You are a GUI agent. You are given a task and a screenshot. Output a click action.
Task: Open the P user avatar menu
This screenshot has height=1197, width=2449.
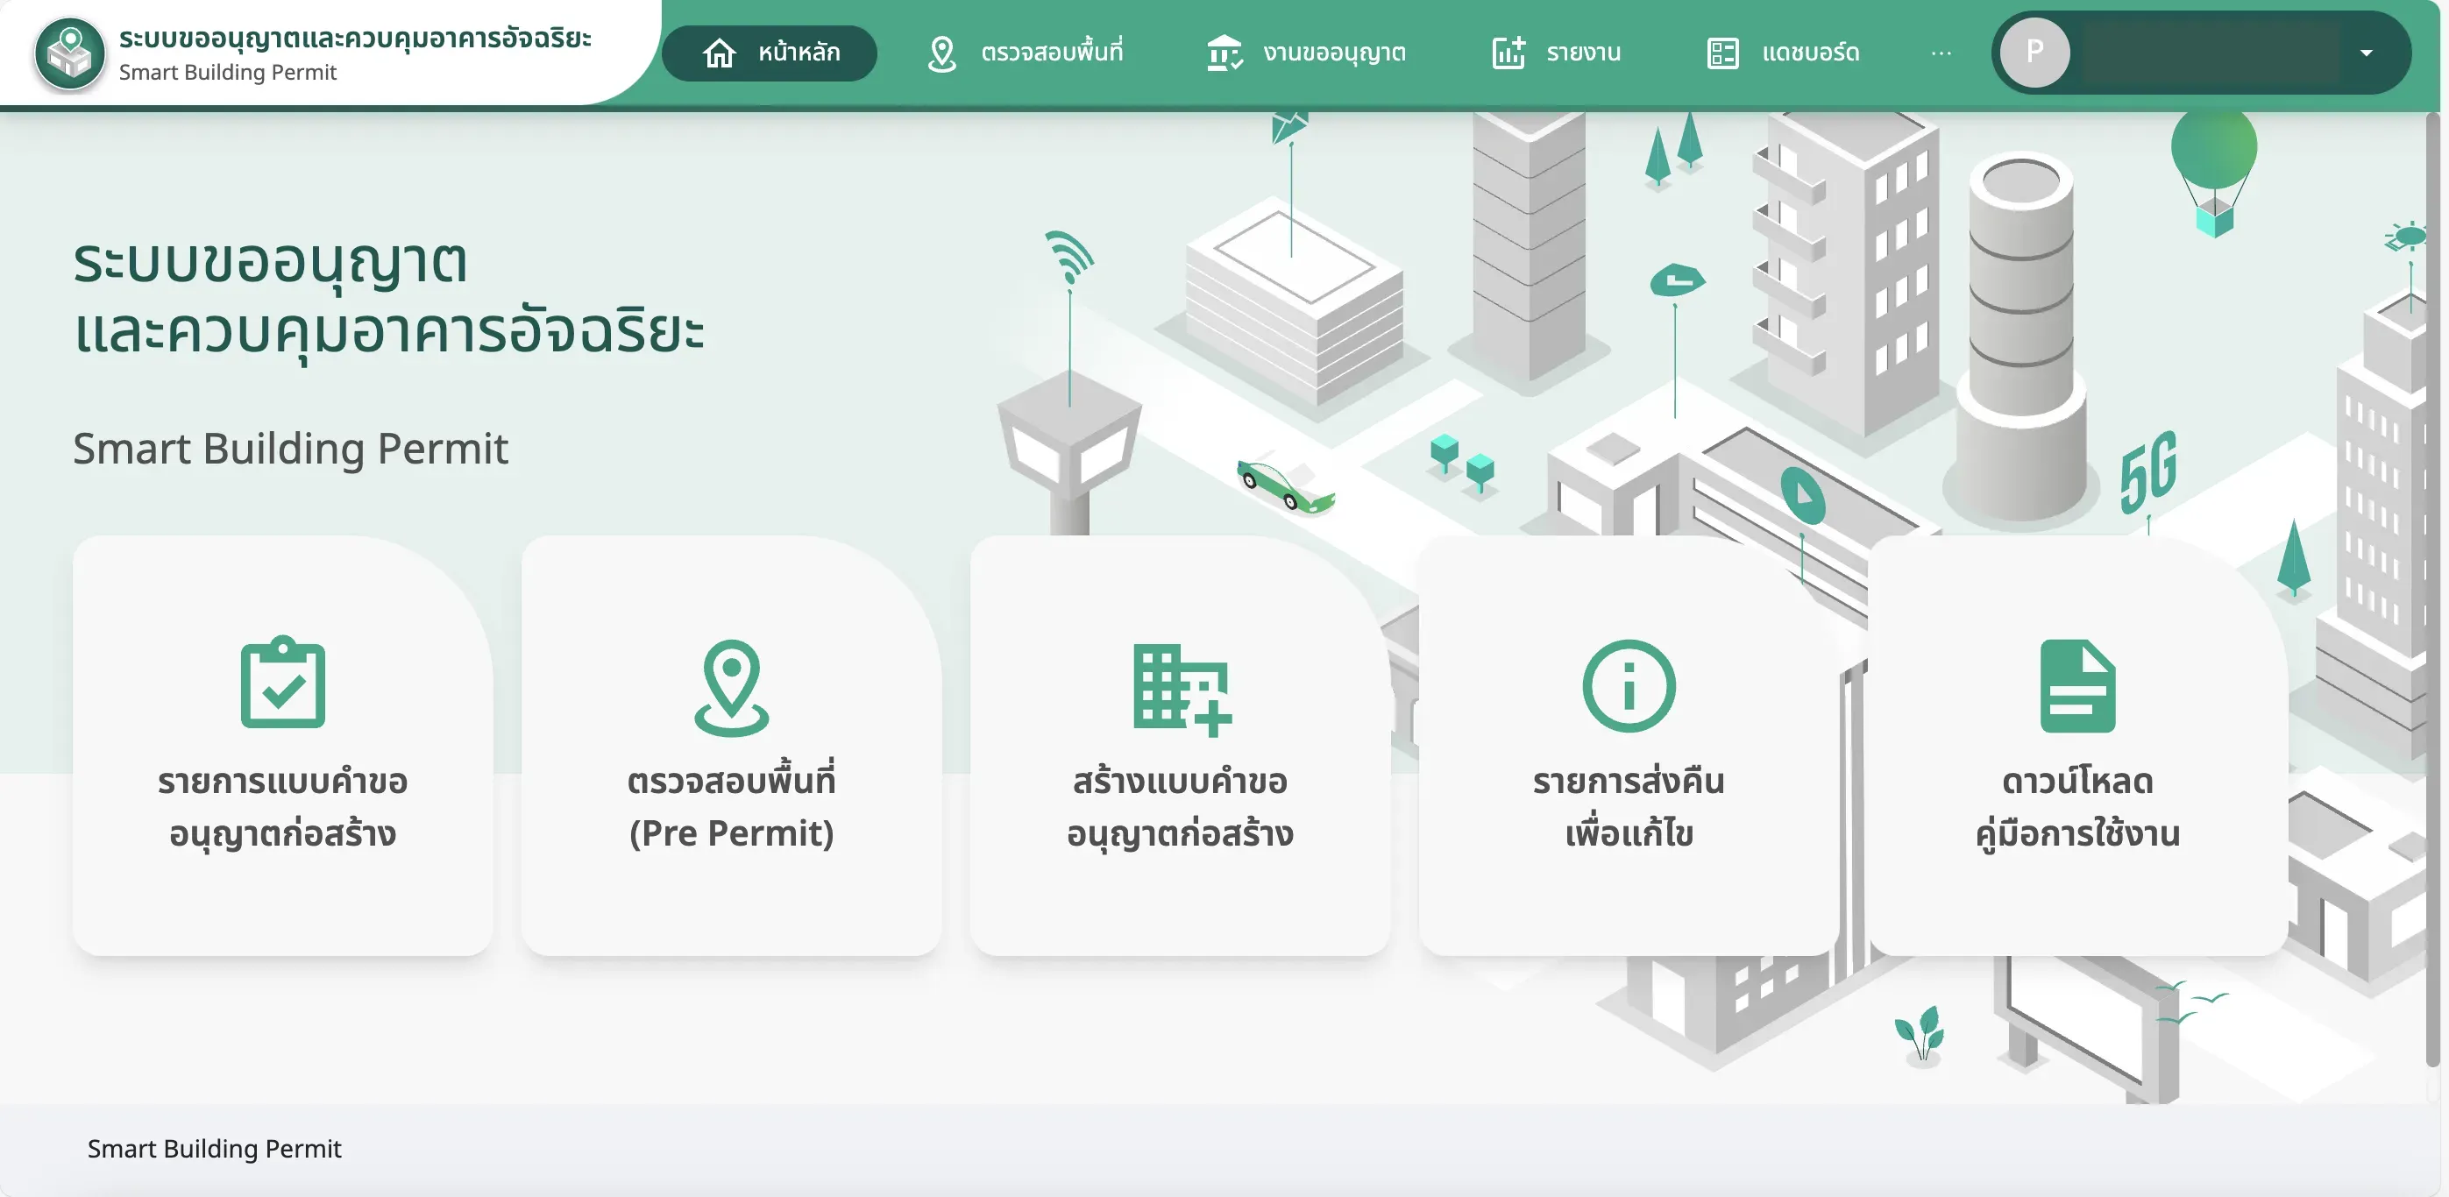click(2034, 53)
